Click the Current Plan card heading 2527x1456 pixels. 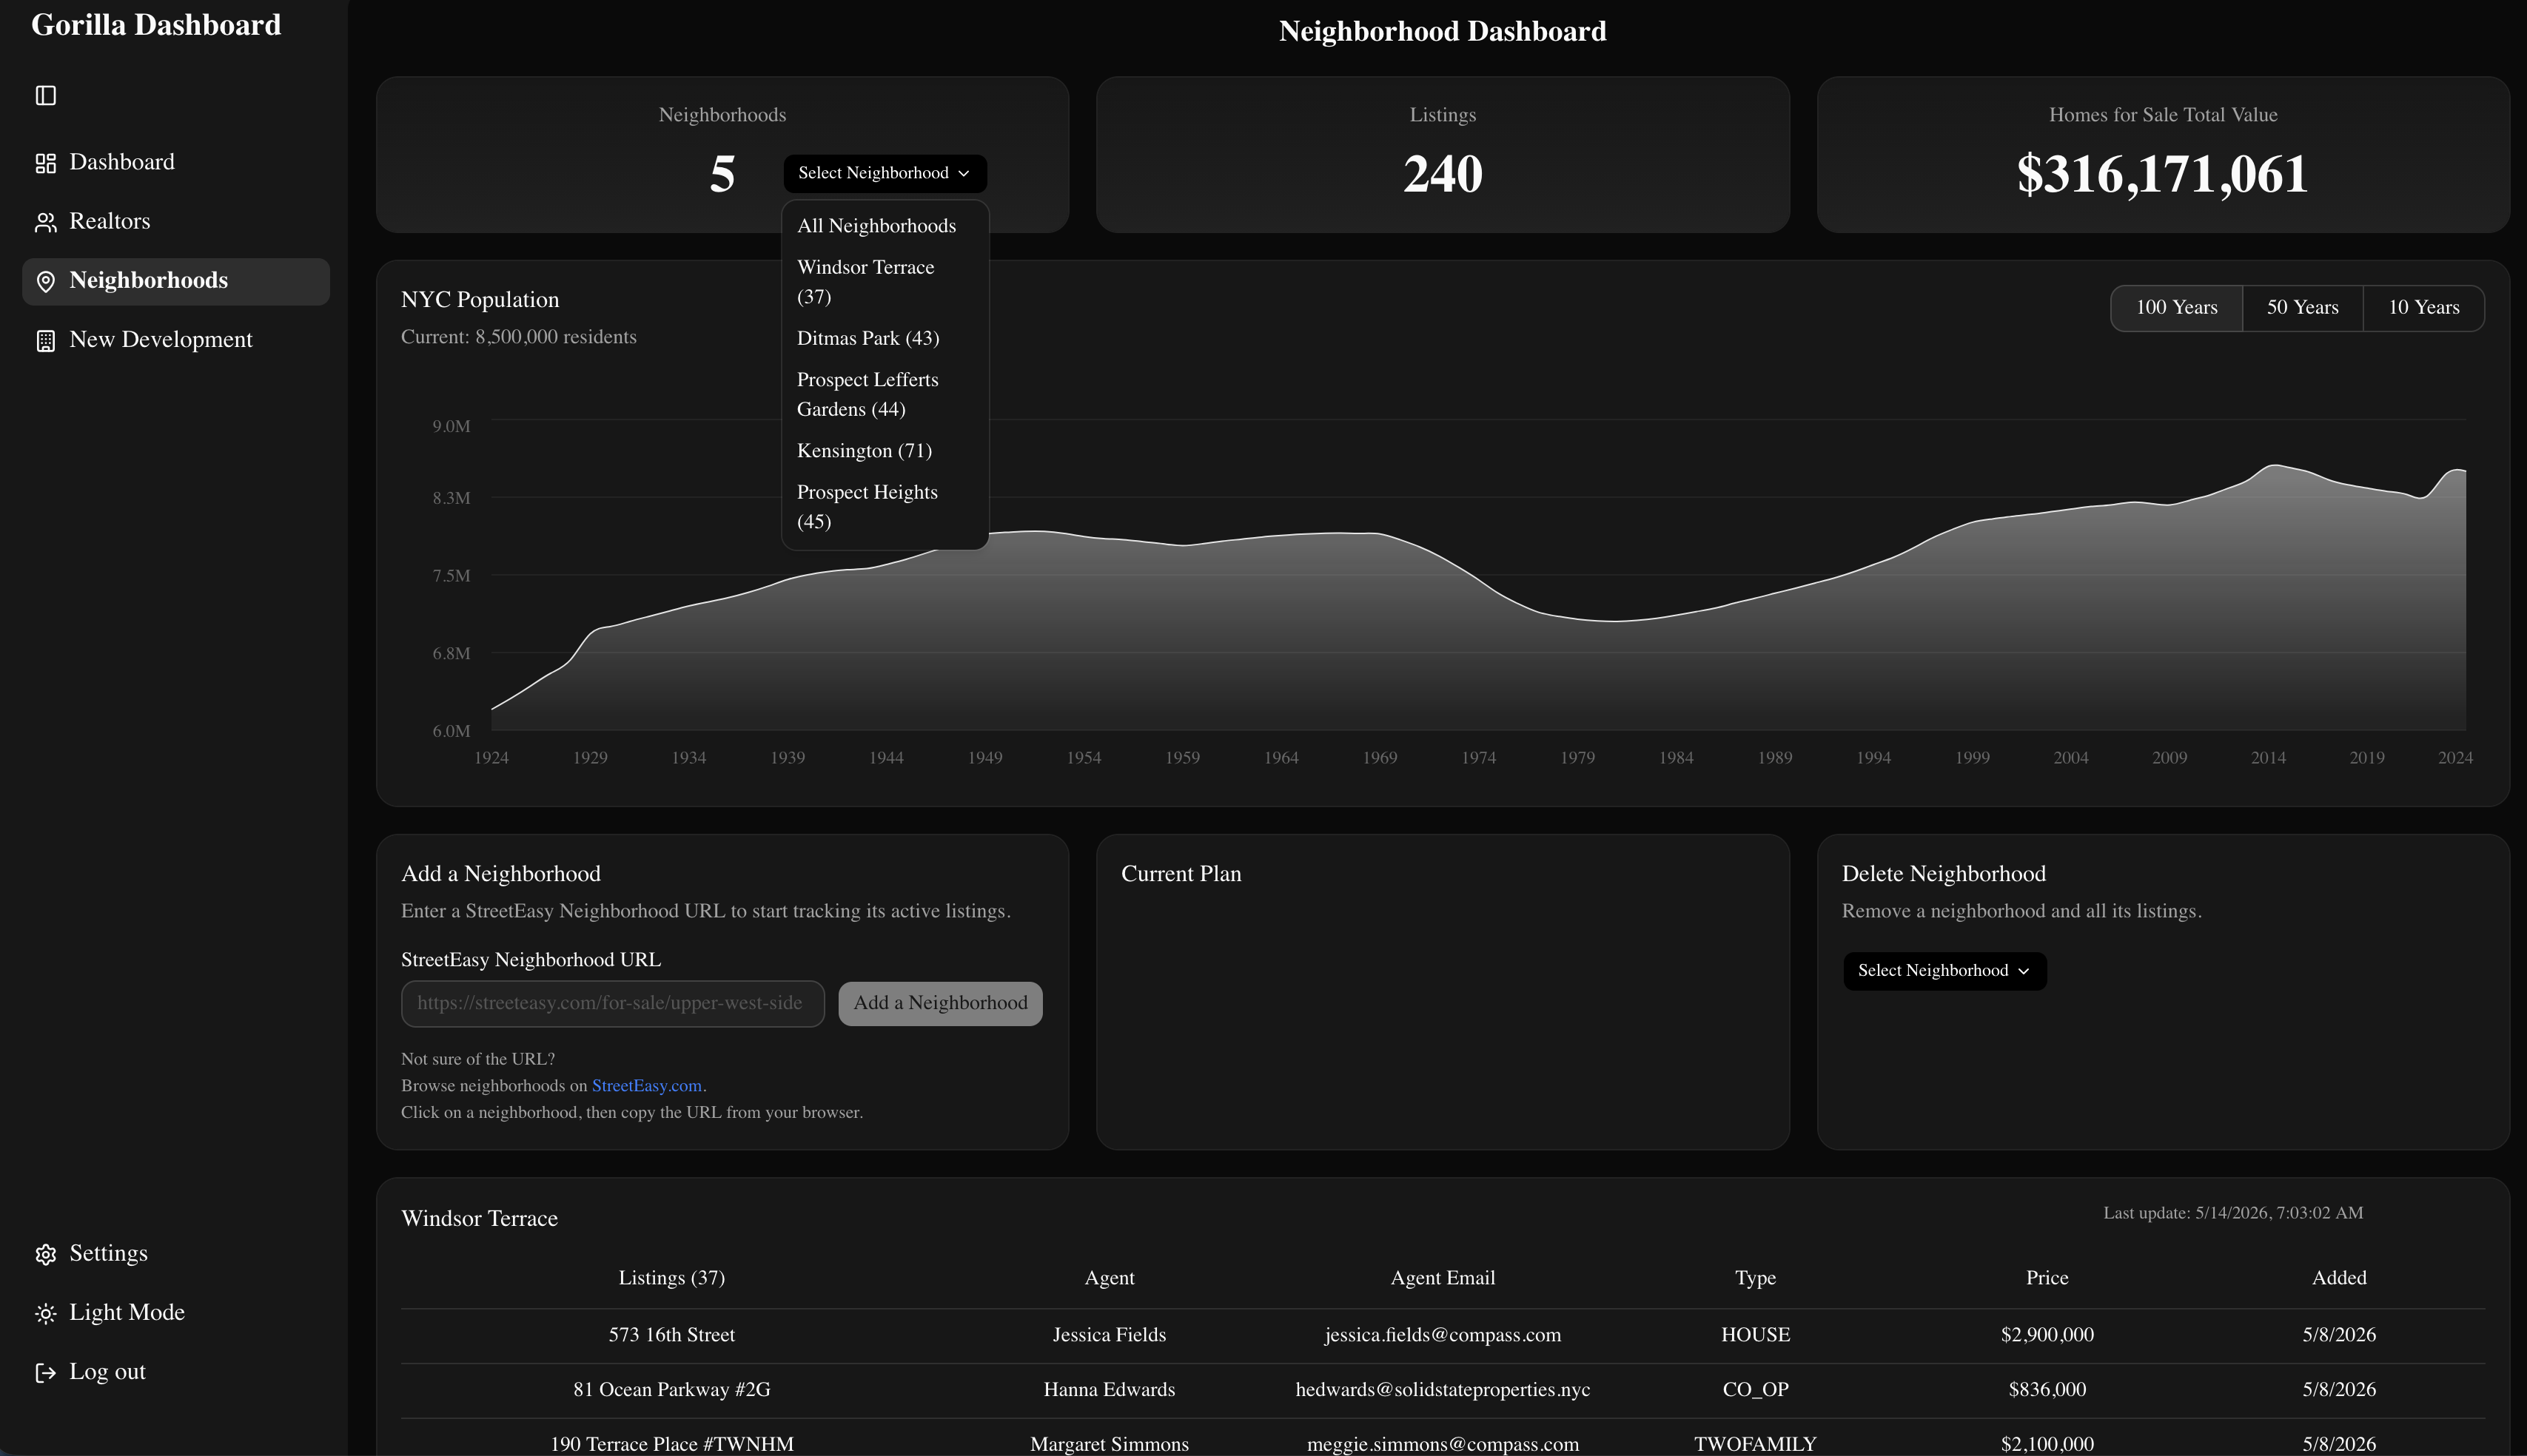[1181, 874]
